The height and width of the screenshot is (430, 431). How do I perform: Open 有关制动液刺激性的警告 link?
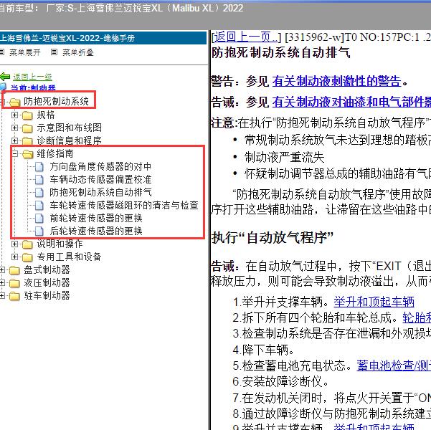(x=336, y=81)
